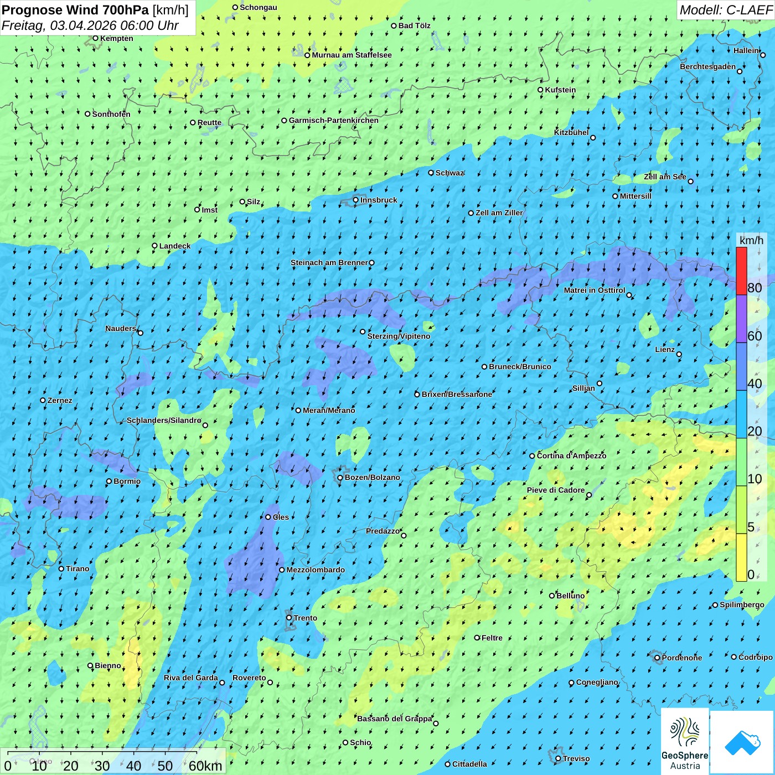Click the 'Murnau am Staffelsee' label
The image size is (775, 775).
tap(352, 55)
